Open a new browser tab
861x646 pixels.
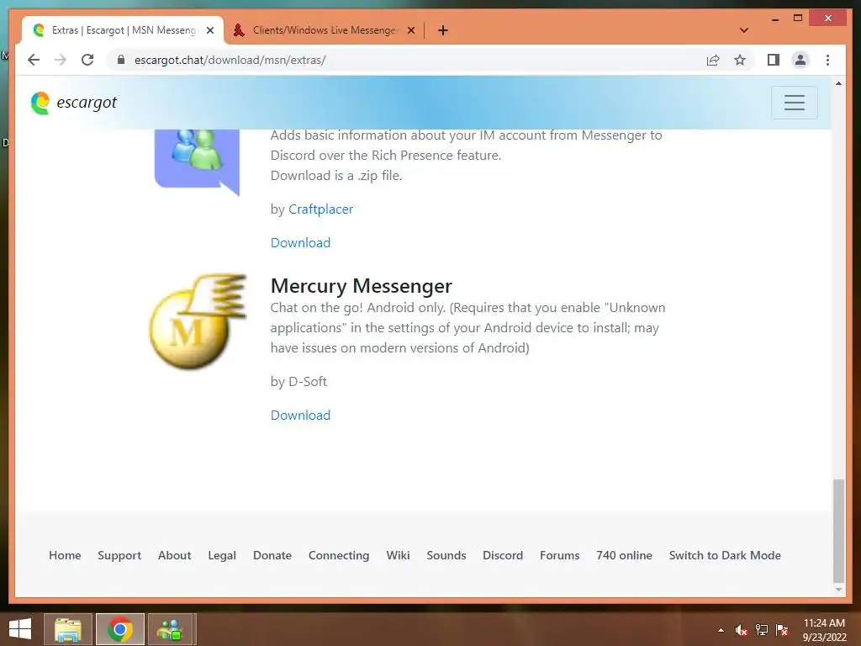[x=442, y=30]
